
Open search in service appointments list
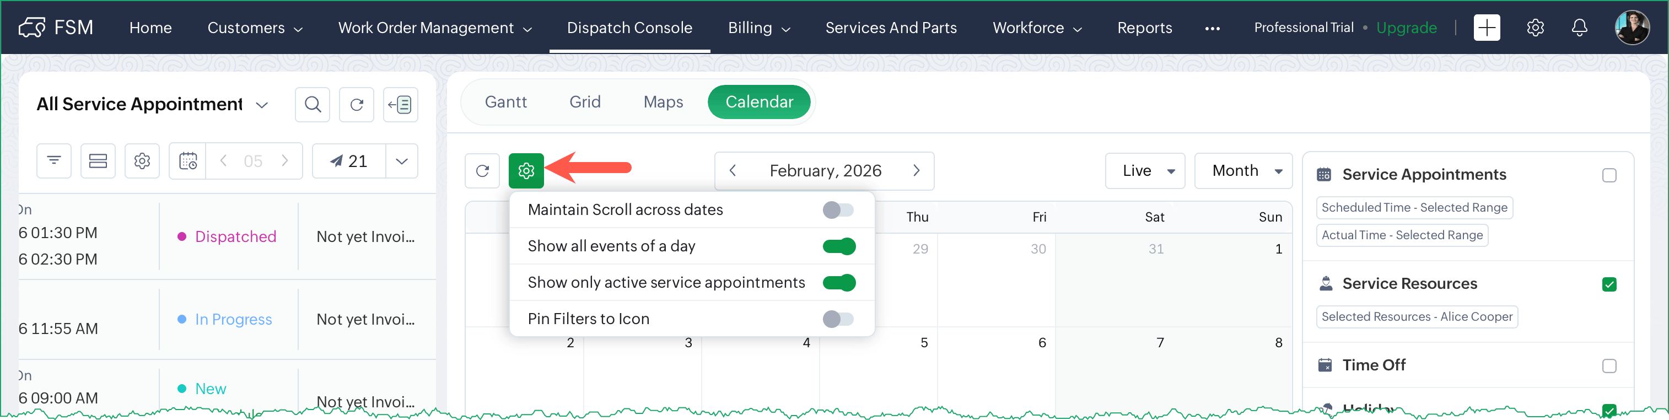[313, 104]
